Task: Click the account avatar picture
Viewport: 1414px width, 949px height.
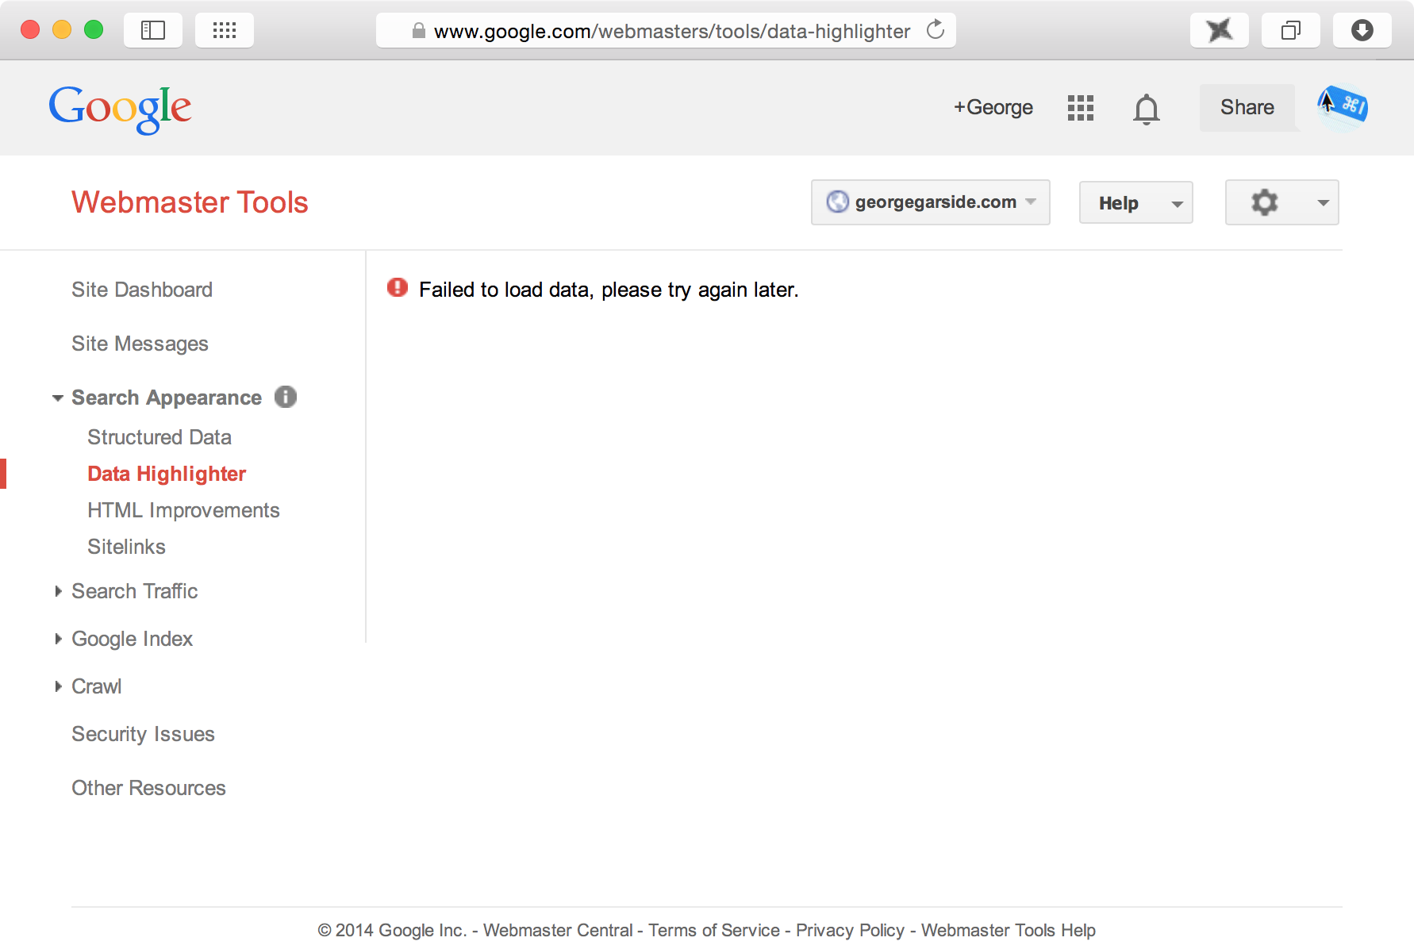Action: [x=1343, y=107]
